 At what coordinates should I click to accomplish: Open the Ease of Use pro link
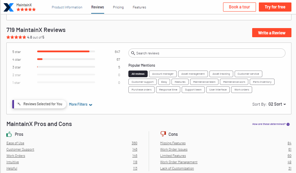click(15, 143)
